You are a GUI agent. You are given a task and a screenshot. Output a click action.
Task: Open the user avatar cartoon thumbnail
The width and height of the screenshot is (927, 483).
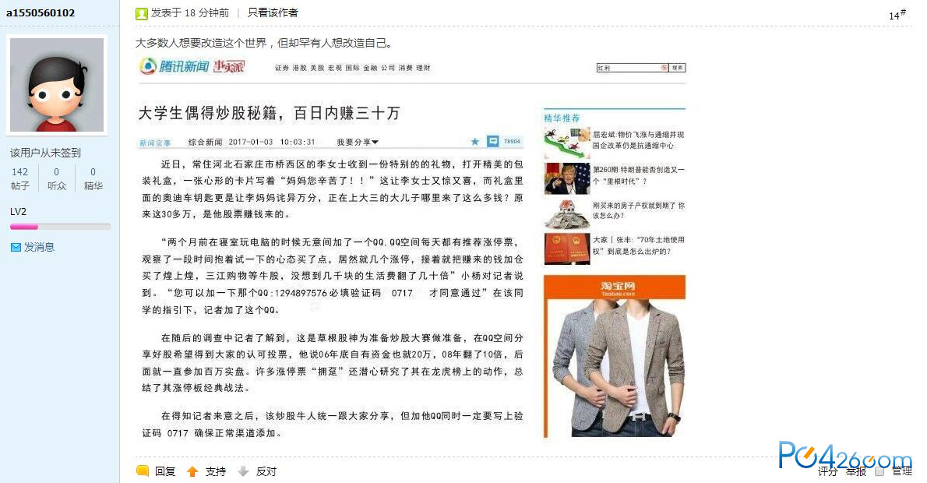tap(57, 85)
